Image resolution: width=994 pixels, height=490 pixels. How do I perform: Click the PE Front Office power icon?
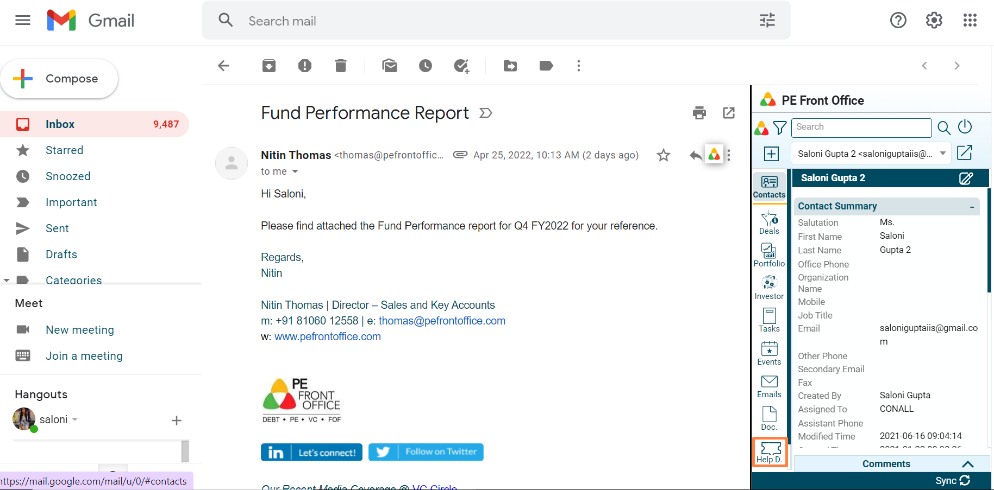965,127
